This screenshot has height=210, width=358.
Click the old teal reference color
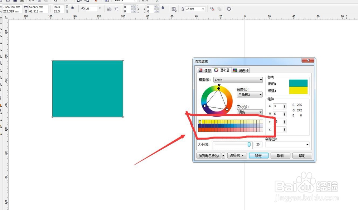point(298,83)
